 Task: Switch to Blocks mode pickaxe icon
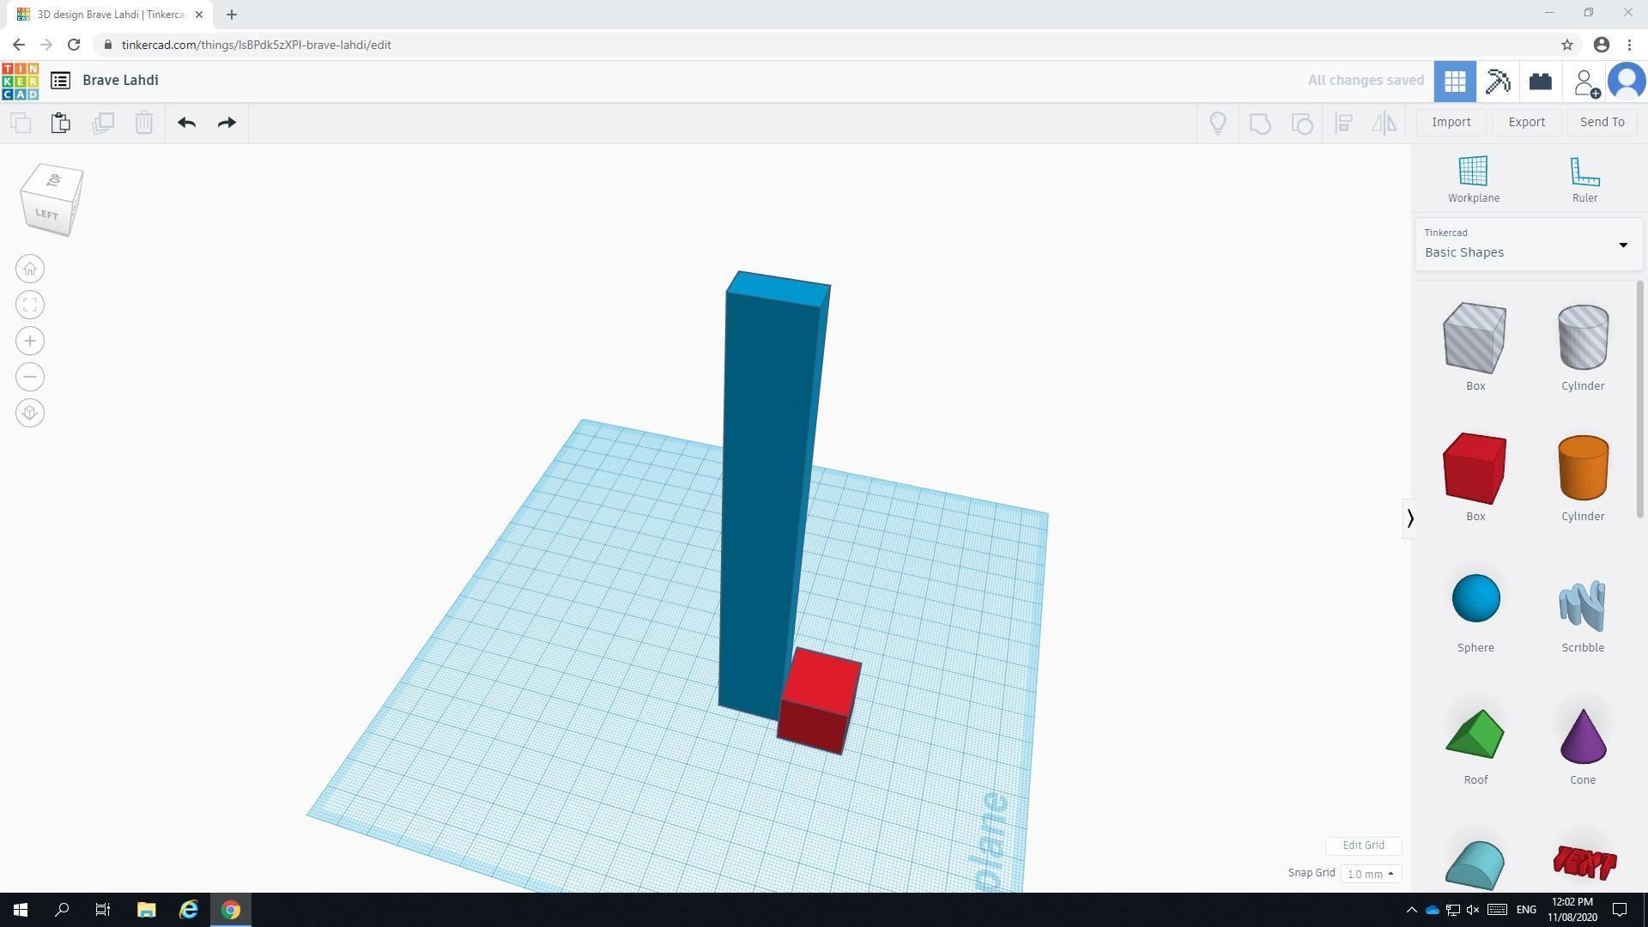tap(1497, 82)
